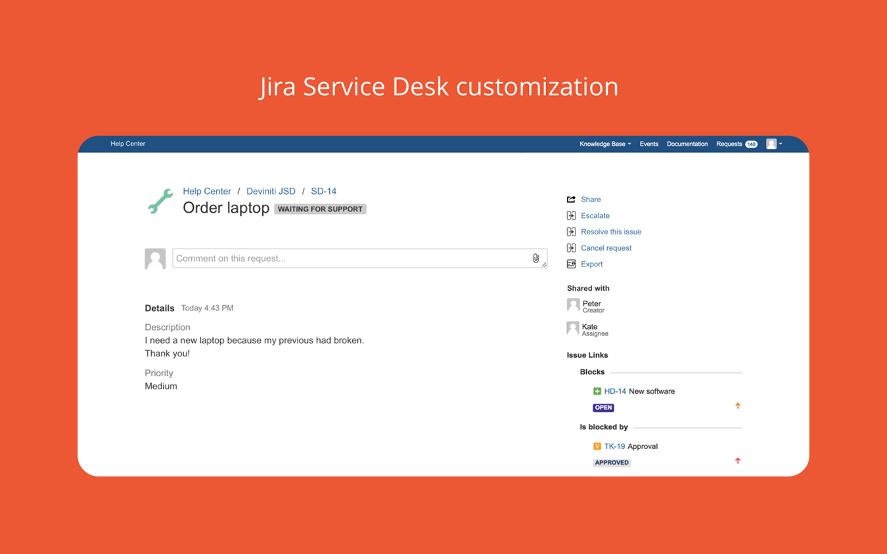Open Events in top navigation
This screenshot has width=887, height=554.
click(x=648, y=144)
